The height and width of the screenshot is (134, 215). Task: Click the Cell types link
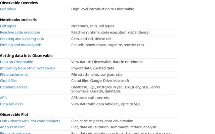8,26
